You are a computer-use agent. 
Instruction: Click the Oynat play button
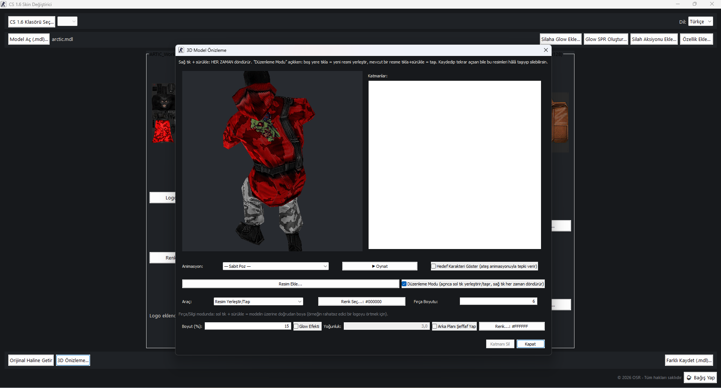(379, 266)
